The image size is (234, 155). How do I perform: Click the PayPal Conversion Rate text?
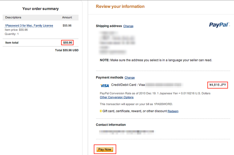[x=155, y=93]
